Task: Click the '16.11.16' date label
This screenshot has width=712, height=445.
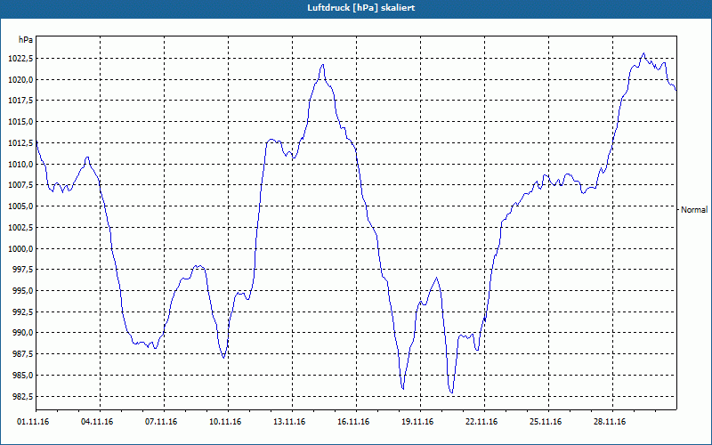Action: [353, 422]
